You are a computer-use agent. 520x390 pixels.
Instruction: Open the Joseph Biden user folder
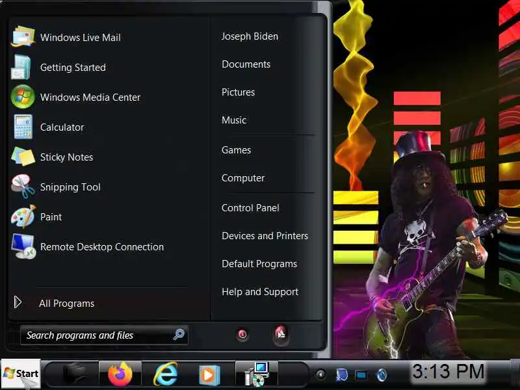(250, 36)
